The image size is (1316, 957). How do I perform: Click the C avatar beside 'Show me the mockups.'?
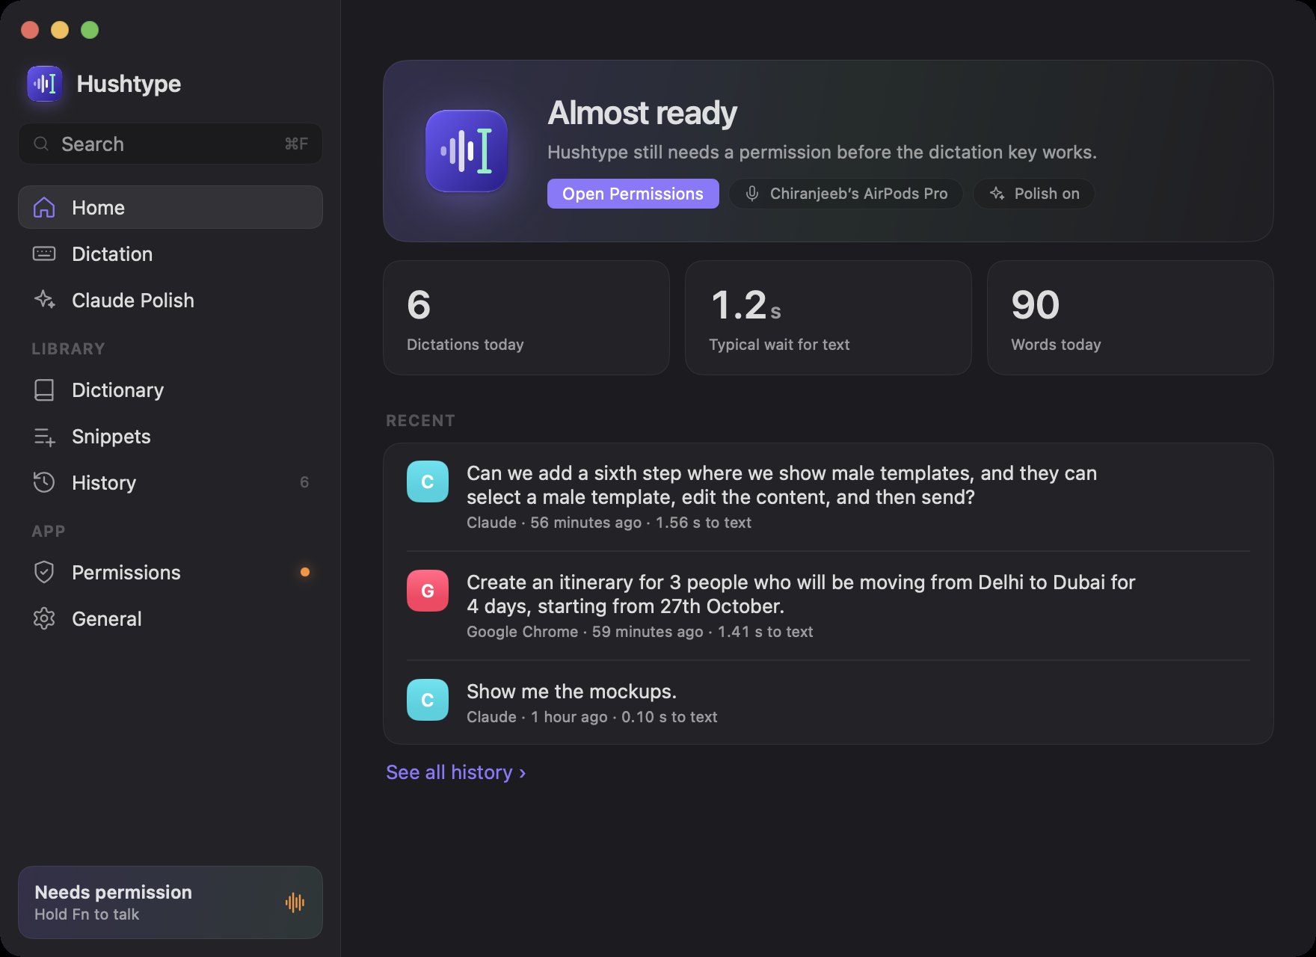(x=428, y=700)
